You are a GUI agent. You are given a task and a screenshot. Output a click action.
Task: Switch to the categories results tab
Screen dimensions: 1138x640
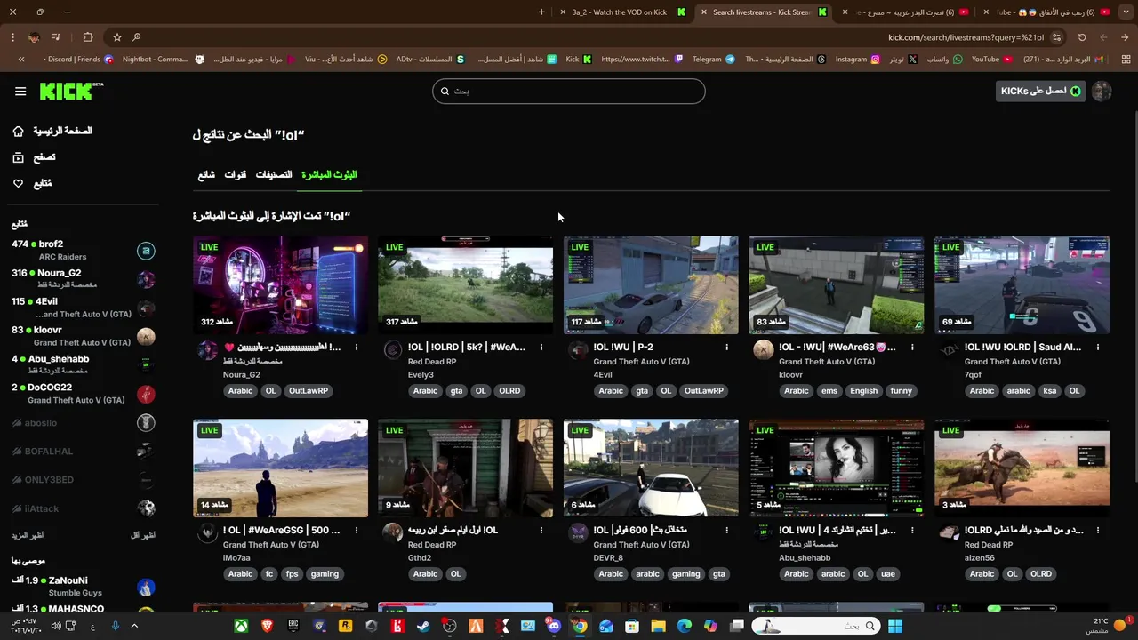274,174
